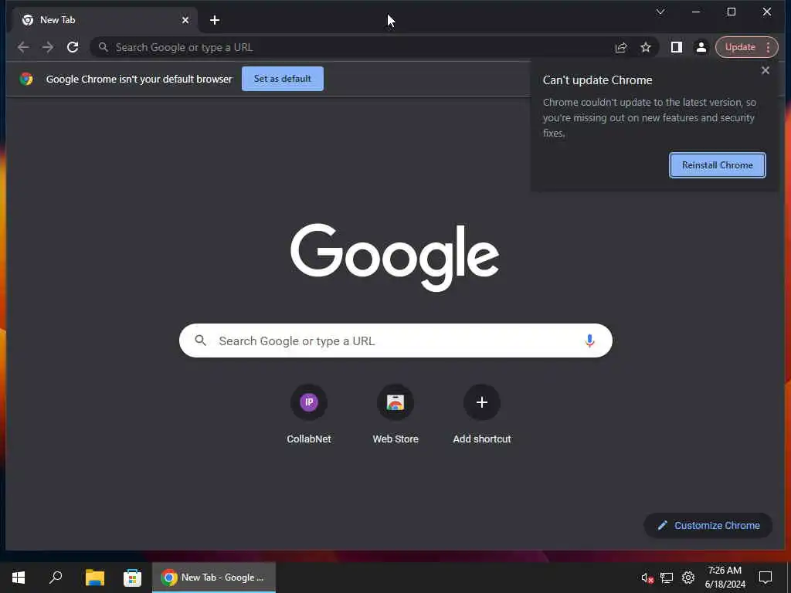Image resolution: width=791 pixels, height=593 pixels.
Task: Click the magnifier icon in page search box
Action: (x=201, y=341)
